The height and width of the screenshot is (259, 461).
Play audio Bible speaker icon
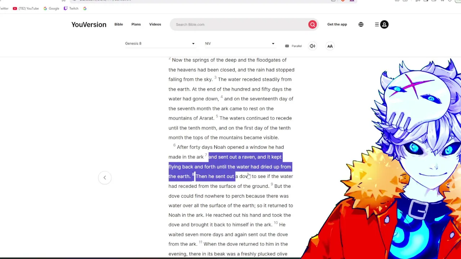[312, 46]
